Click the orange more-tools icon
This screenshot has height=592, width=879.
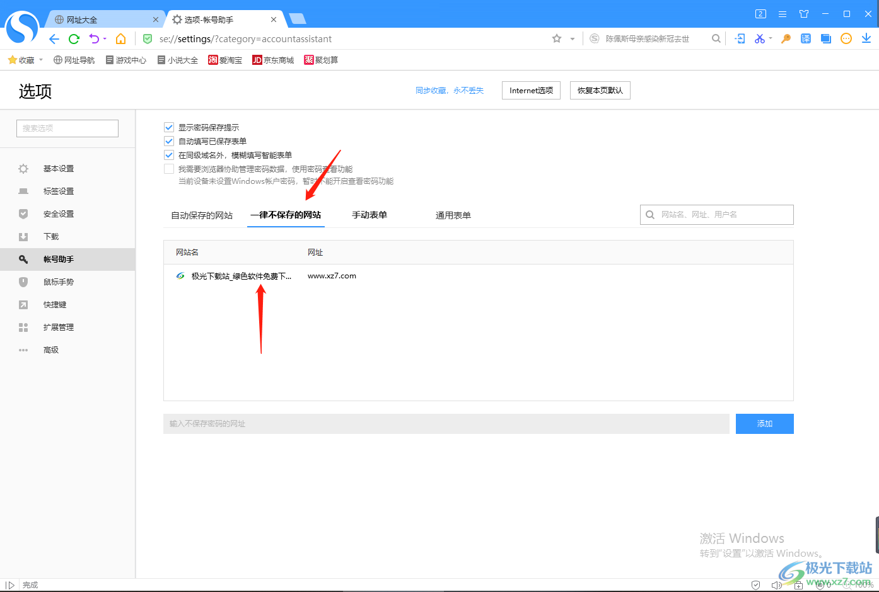point(846,38)
